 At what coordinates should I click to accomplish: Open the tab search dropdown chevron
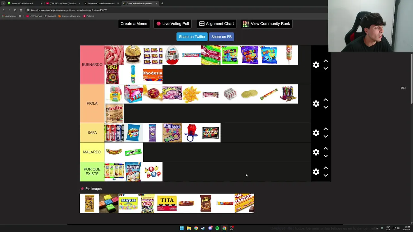tap(3, 3)
